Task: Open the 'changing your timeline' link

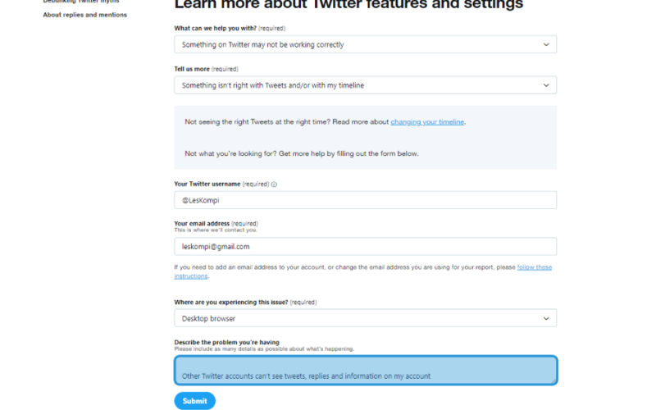Action: [427, 121]
